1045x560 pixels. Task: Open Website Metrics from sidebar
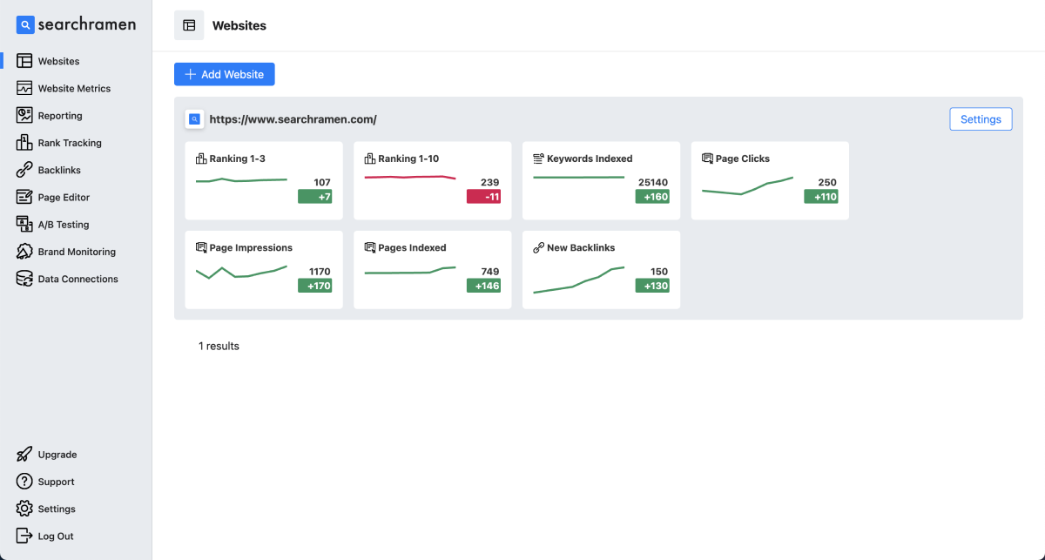(74, 89)
